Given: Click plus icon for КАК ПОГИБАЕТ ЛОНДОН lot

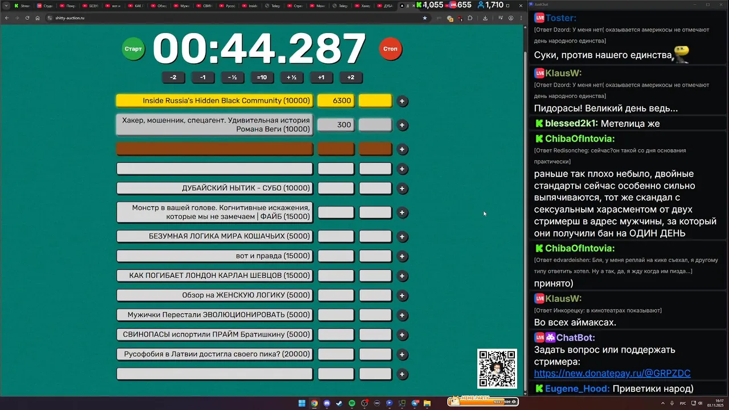Looking at the screenshot, I should 402,276.
